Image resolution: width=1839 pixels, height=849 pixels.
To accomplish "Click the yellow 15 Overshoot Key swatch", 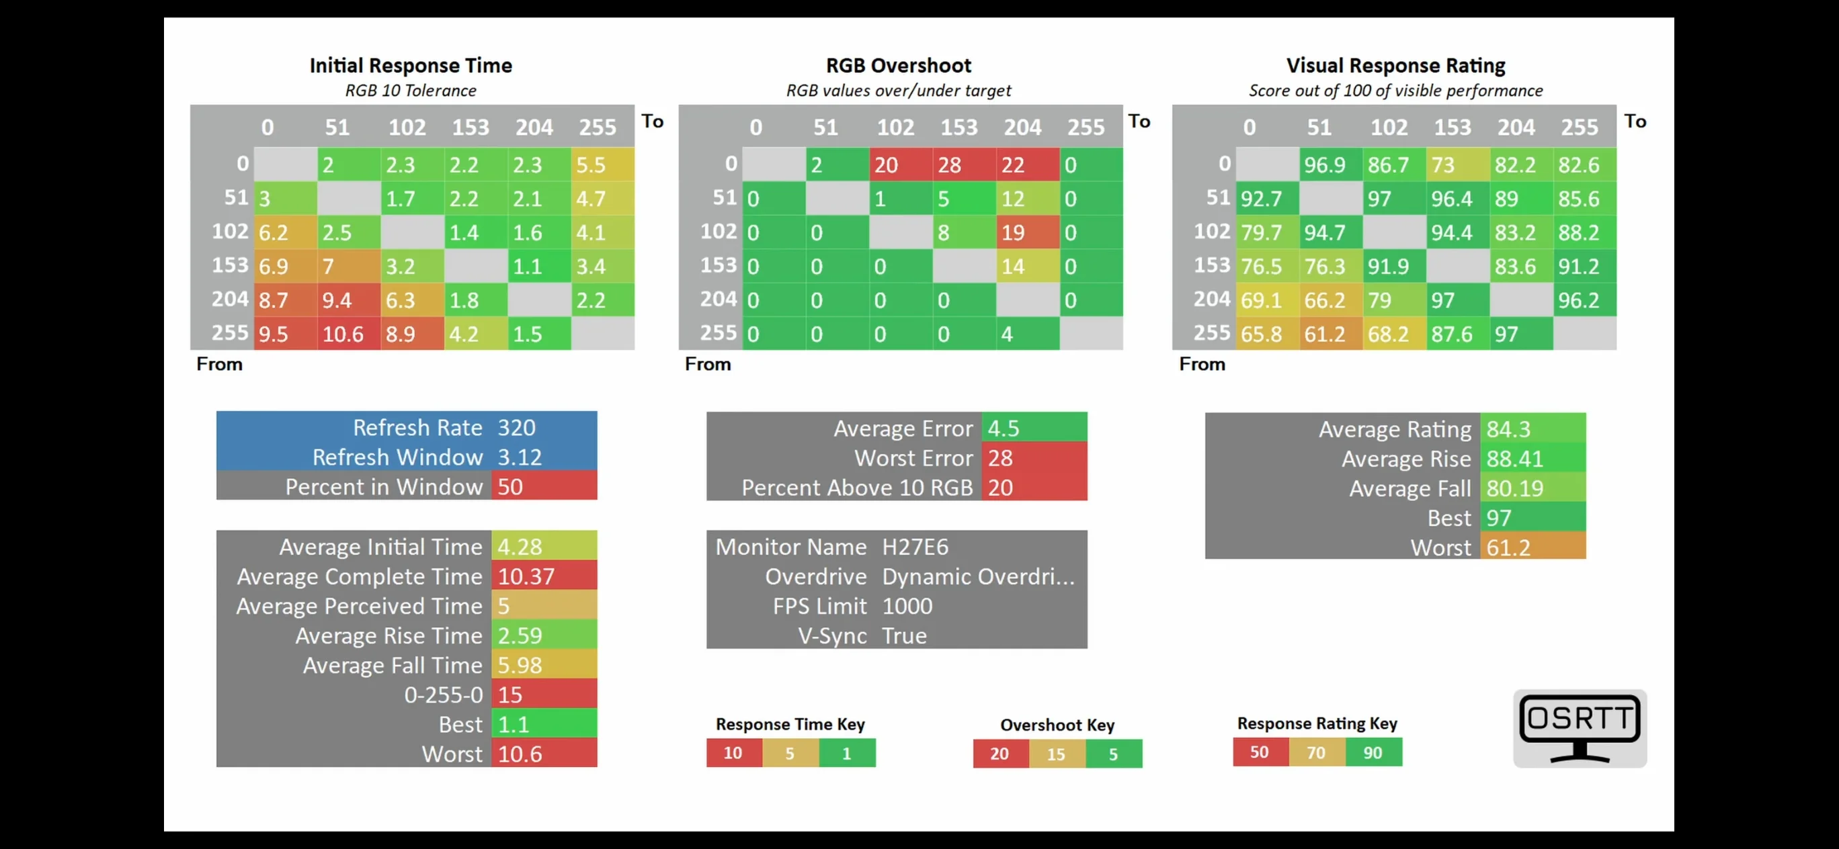I will (1057, 754).
